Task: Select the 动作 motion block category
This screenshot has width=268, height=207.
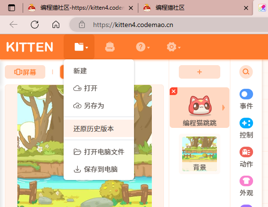Action: click(246, 157)
